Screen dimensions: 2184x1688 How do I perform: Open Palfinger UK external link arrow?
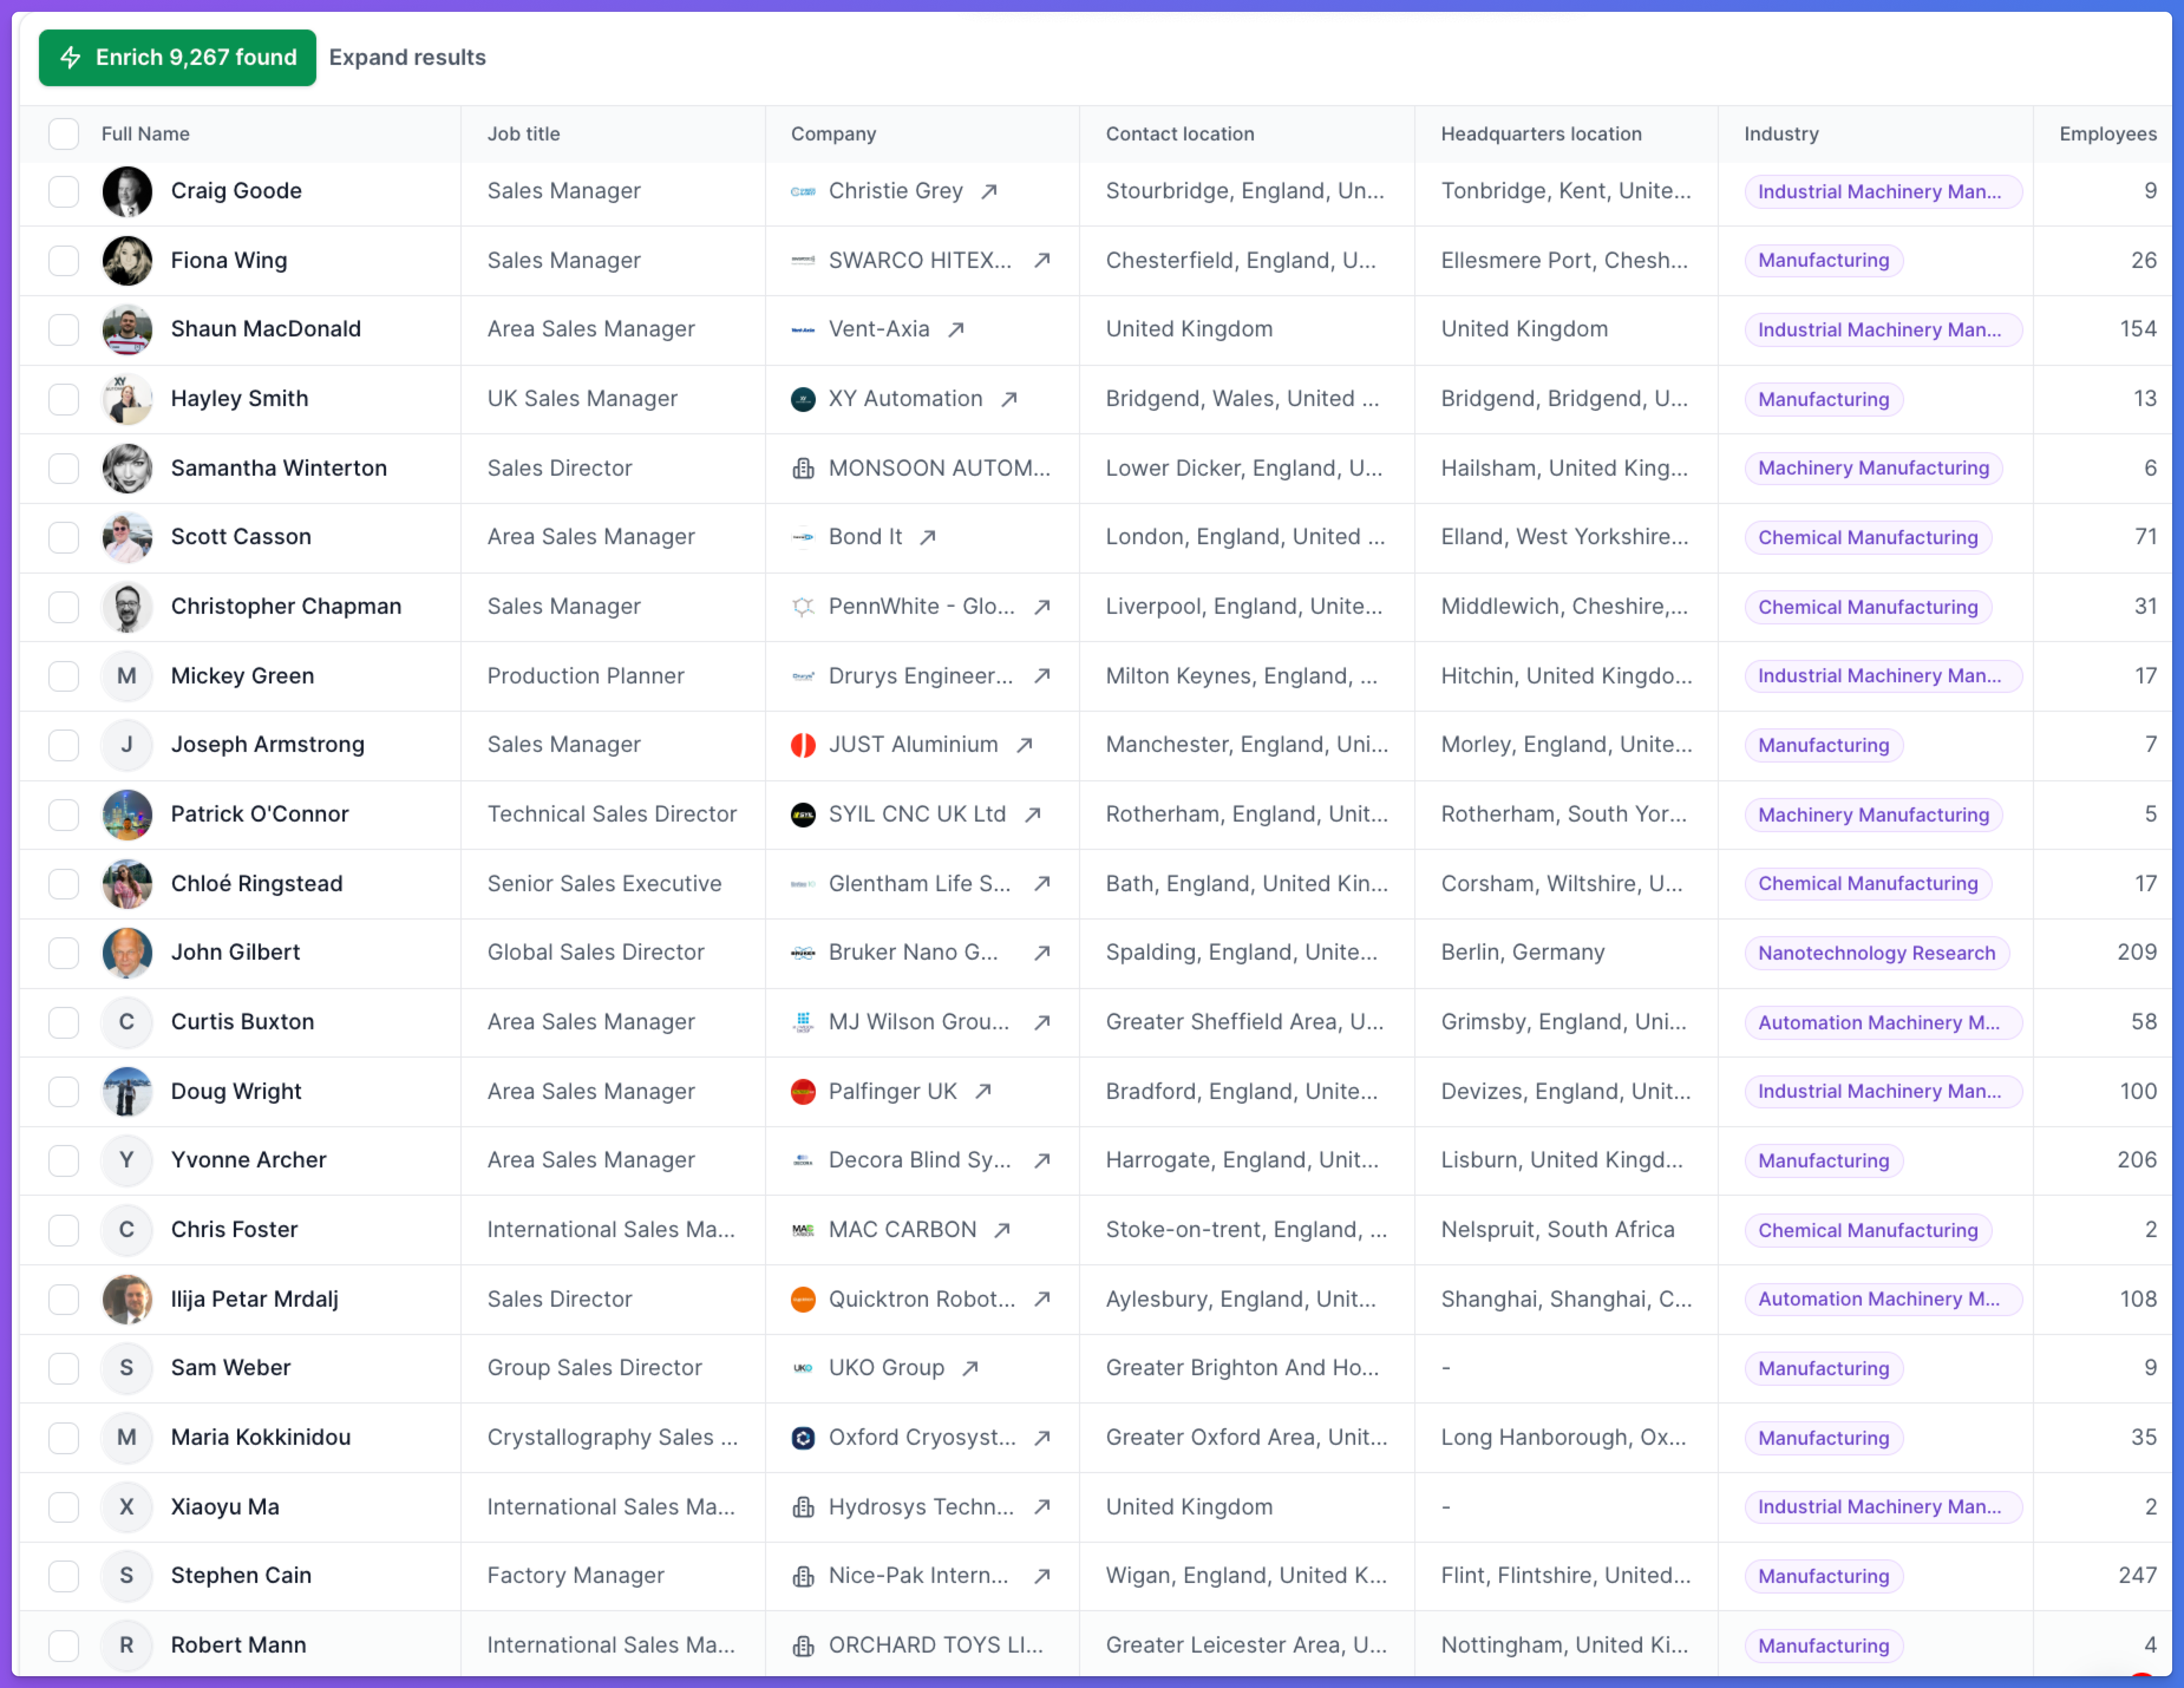point(983,1091)
